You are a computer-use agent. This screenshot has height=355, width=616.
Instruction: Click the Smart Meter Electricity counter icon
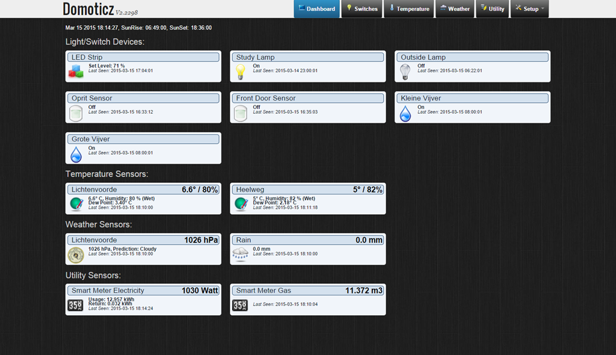[x=75, y=305]
